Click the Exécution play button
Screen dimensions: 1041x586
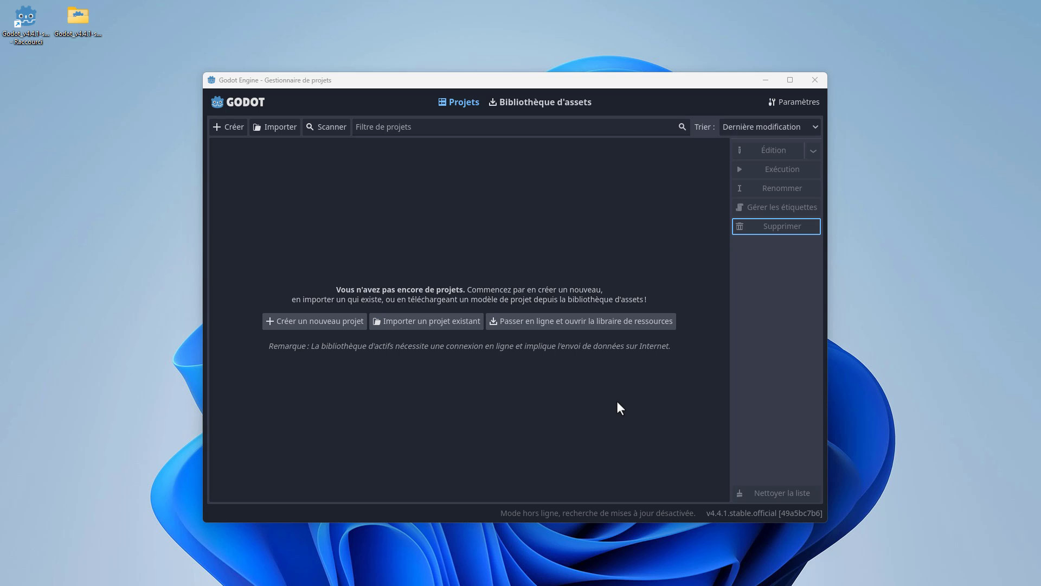776,169
